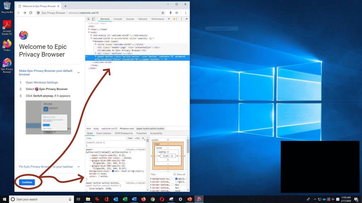
Task: Open the Accessibility tab
Action: [x=156, y=133]
